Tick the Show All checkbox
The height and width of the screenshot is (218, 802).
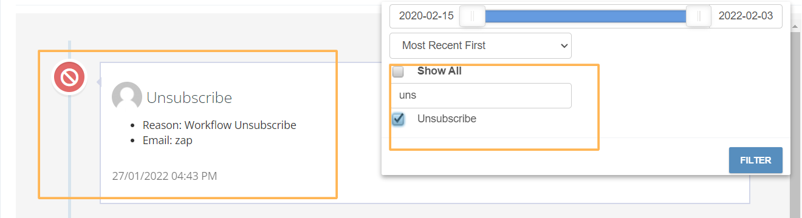398,71
